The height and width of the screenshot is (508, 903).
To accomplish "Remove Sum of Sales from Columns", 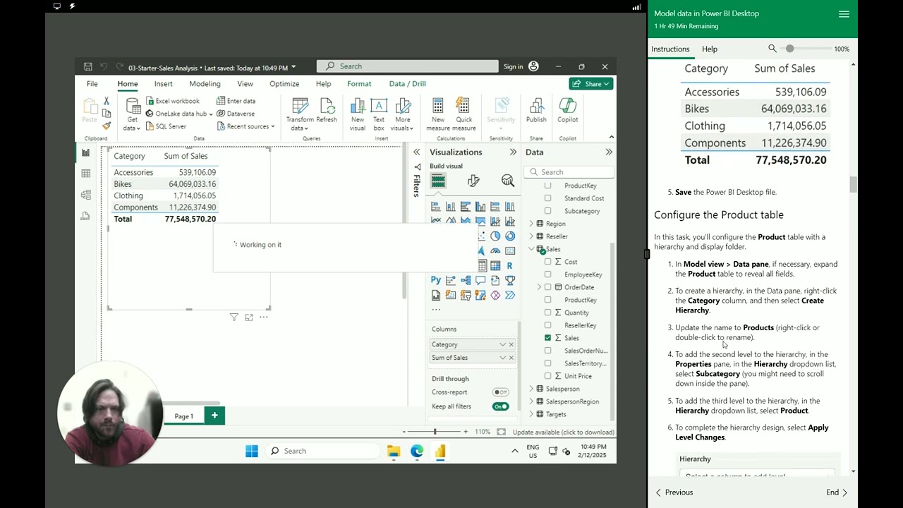I will point(511,358).
